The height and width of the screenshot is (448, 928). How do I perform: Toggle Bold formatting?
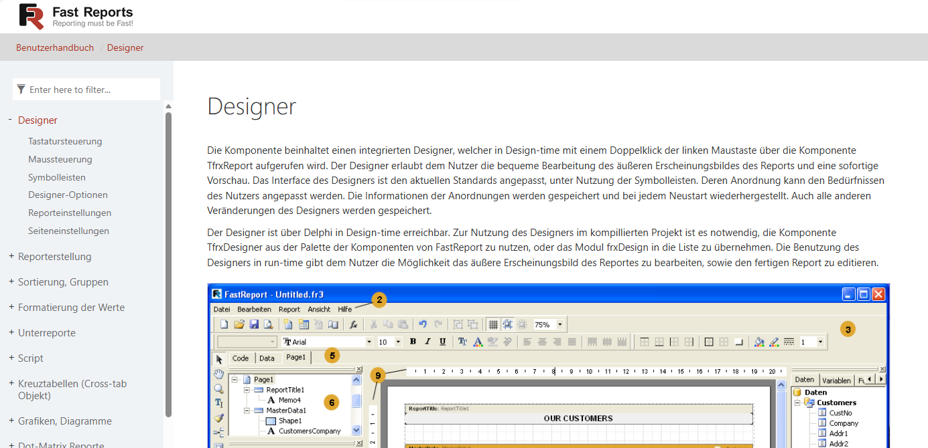click(413, 342)
